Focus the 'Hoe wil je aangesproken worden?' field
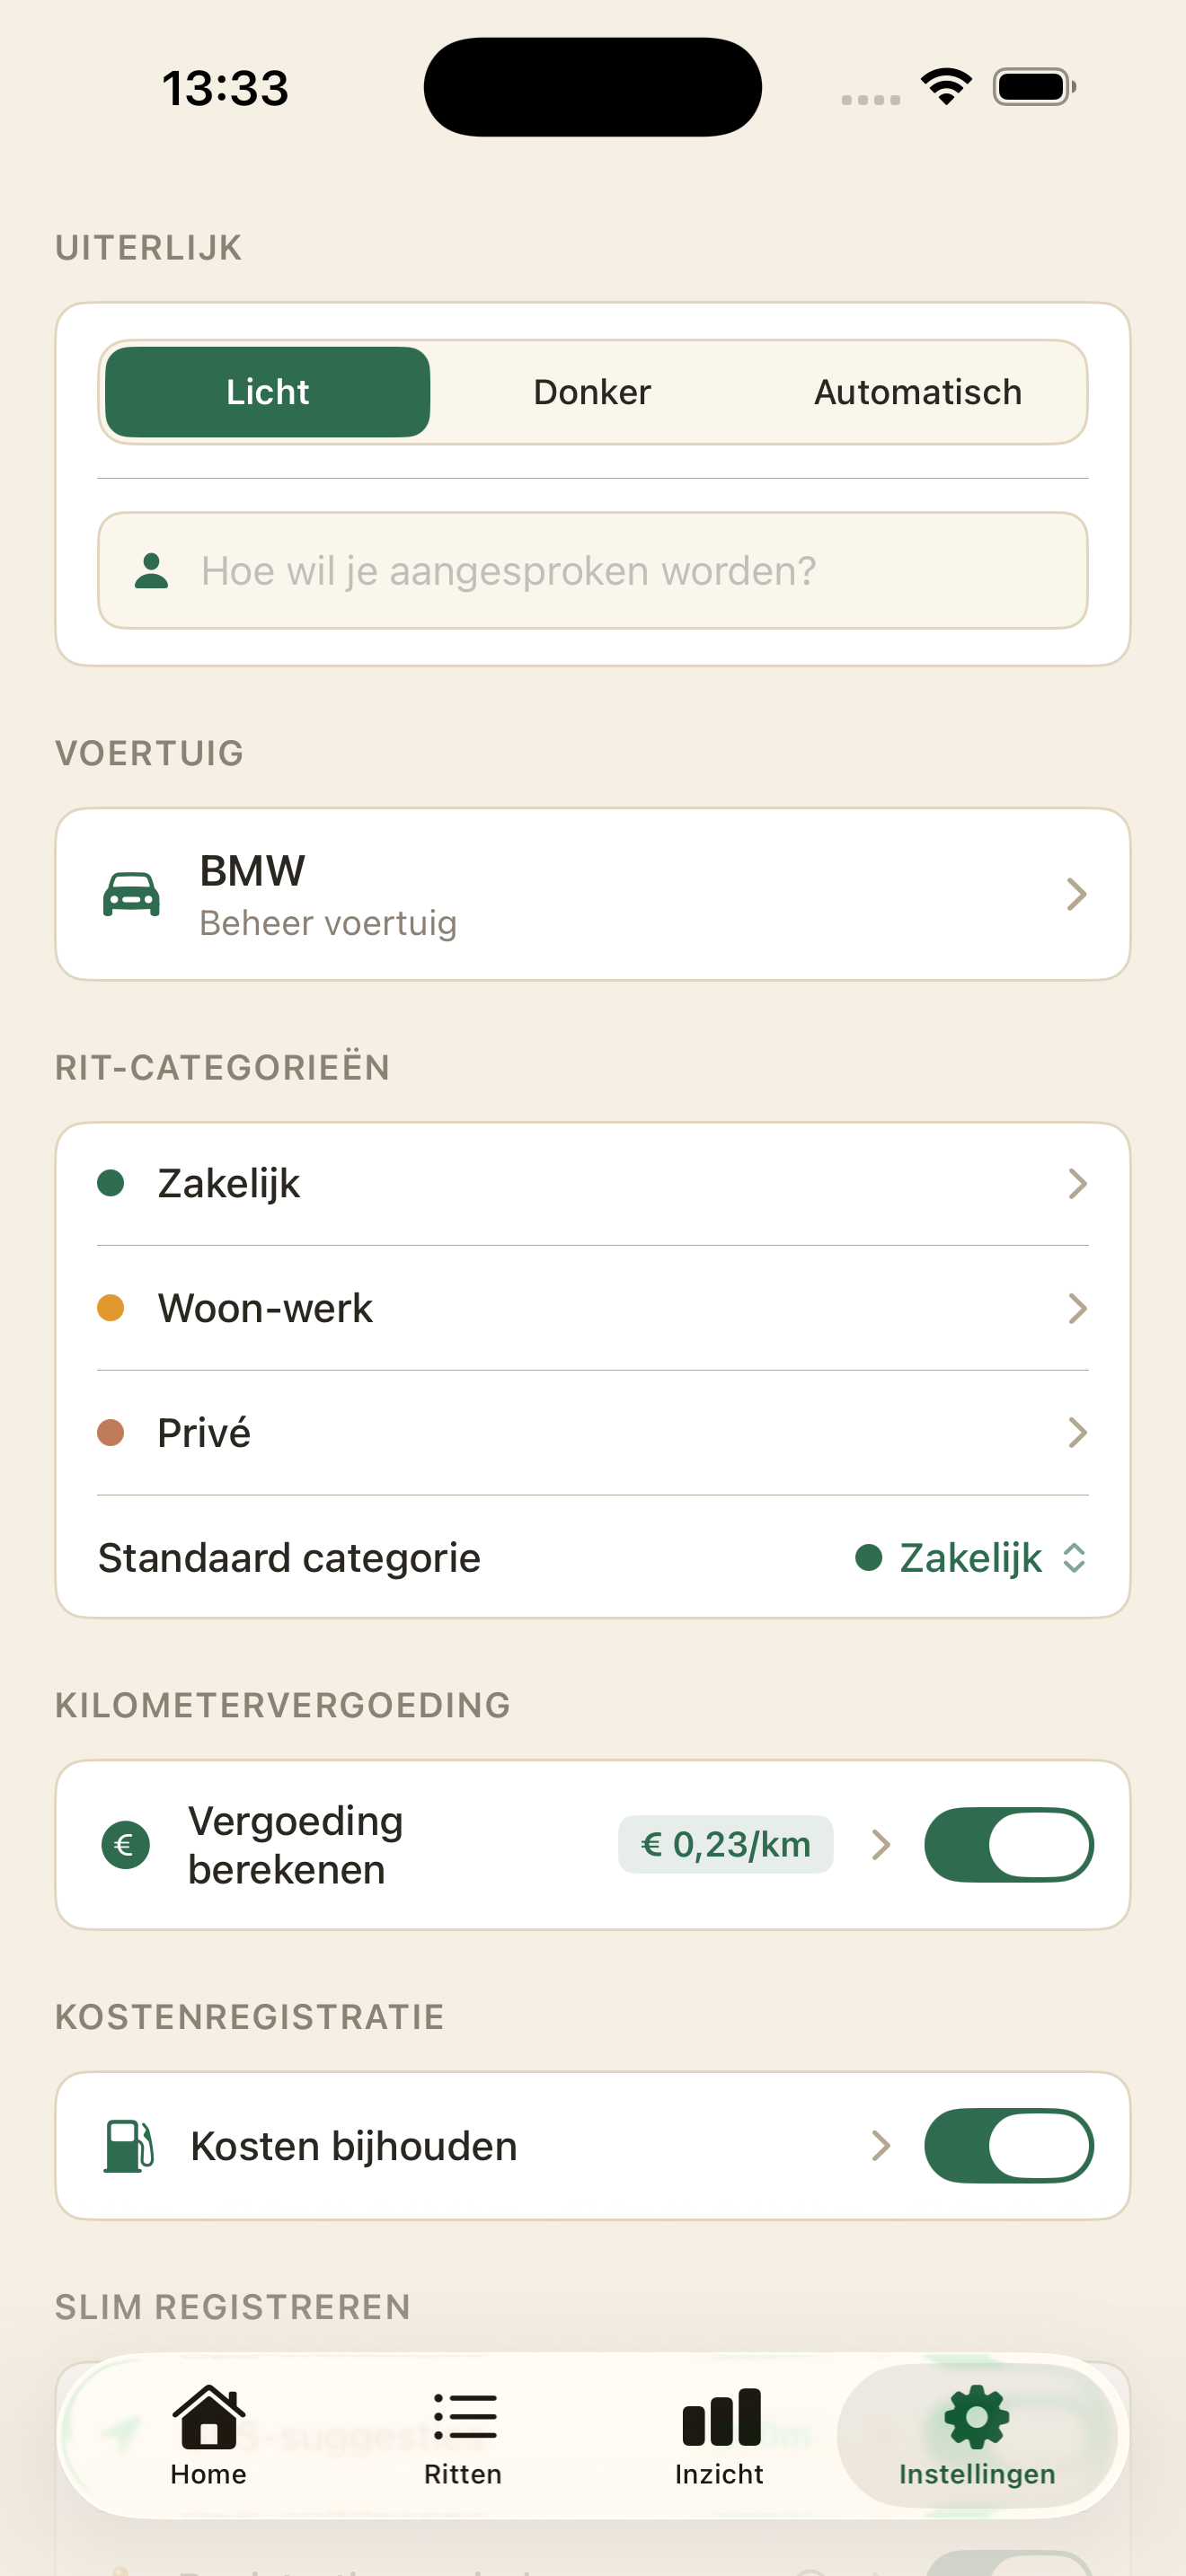Screen dimensions: 1186x2576 592,570
